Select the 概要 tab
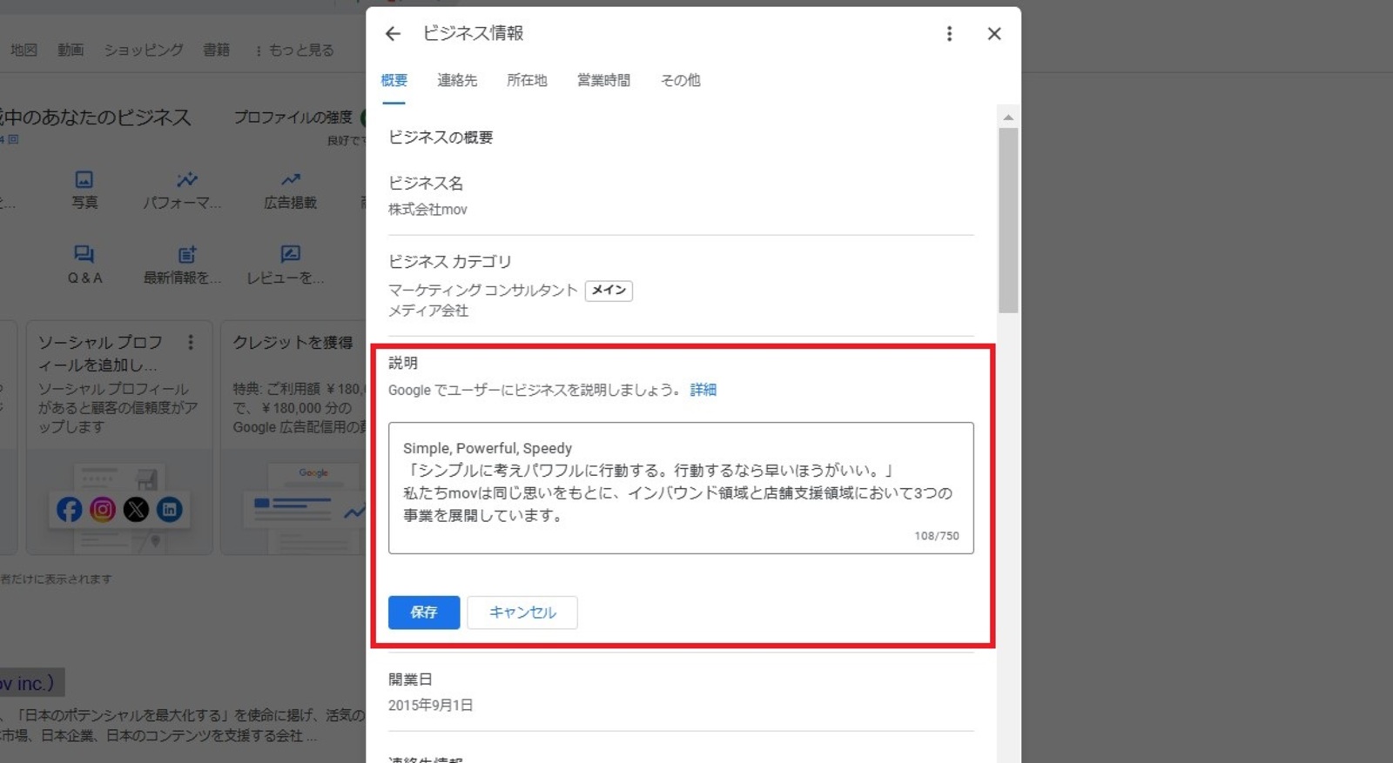 pos(394,80)
